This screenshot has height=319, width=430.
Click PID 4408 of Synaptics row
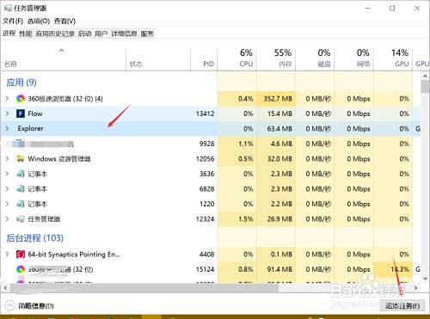tap(206, 255)
